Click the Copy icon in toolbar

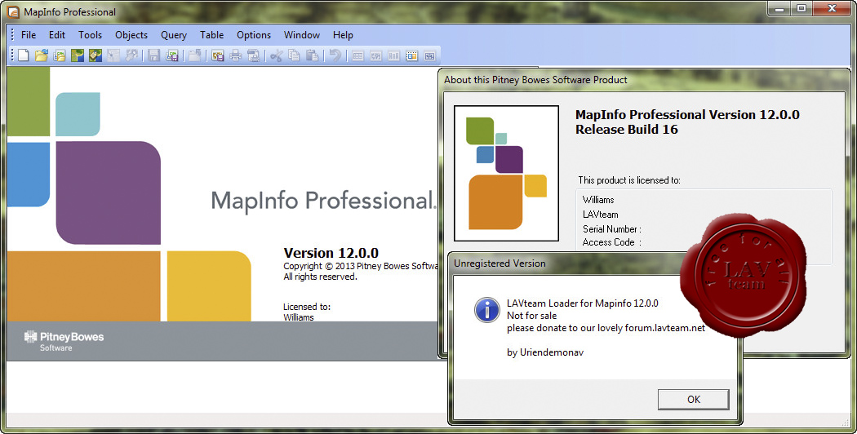click(x=294, y=55)
